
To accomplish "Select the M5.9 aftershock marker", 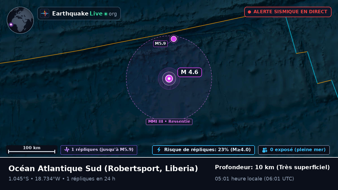I will tap(174, 39).
